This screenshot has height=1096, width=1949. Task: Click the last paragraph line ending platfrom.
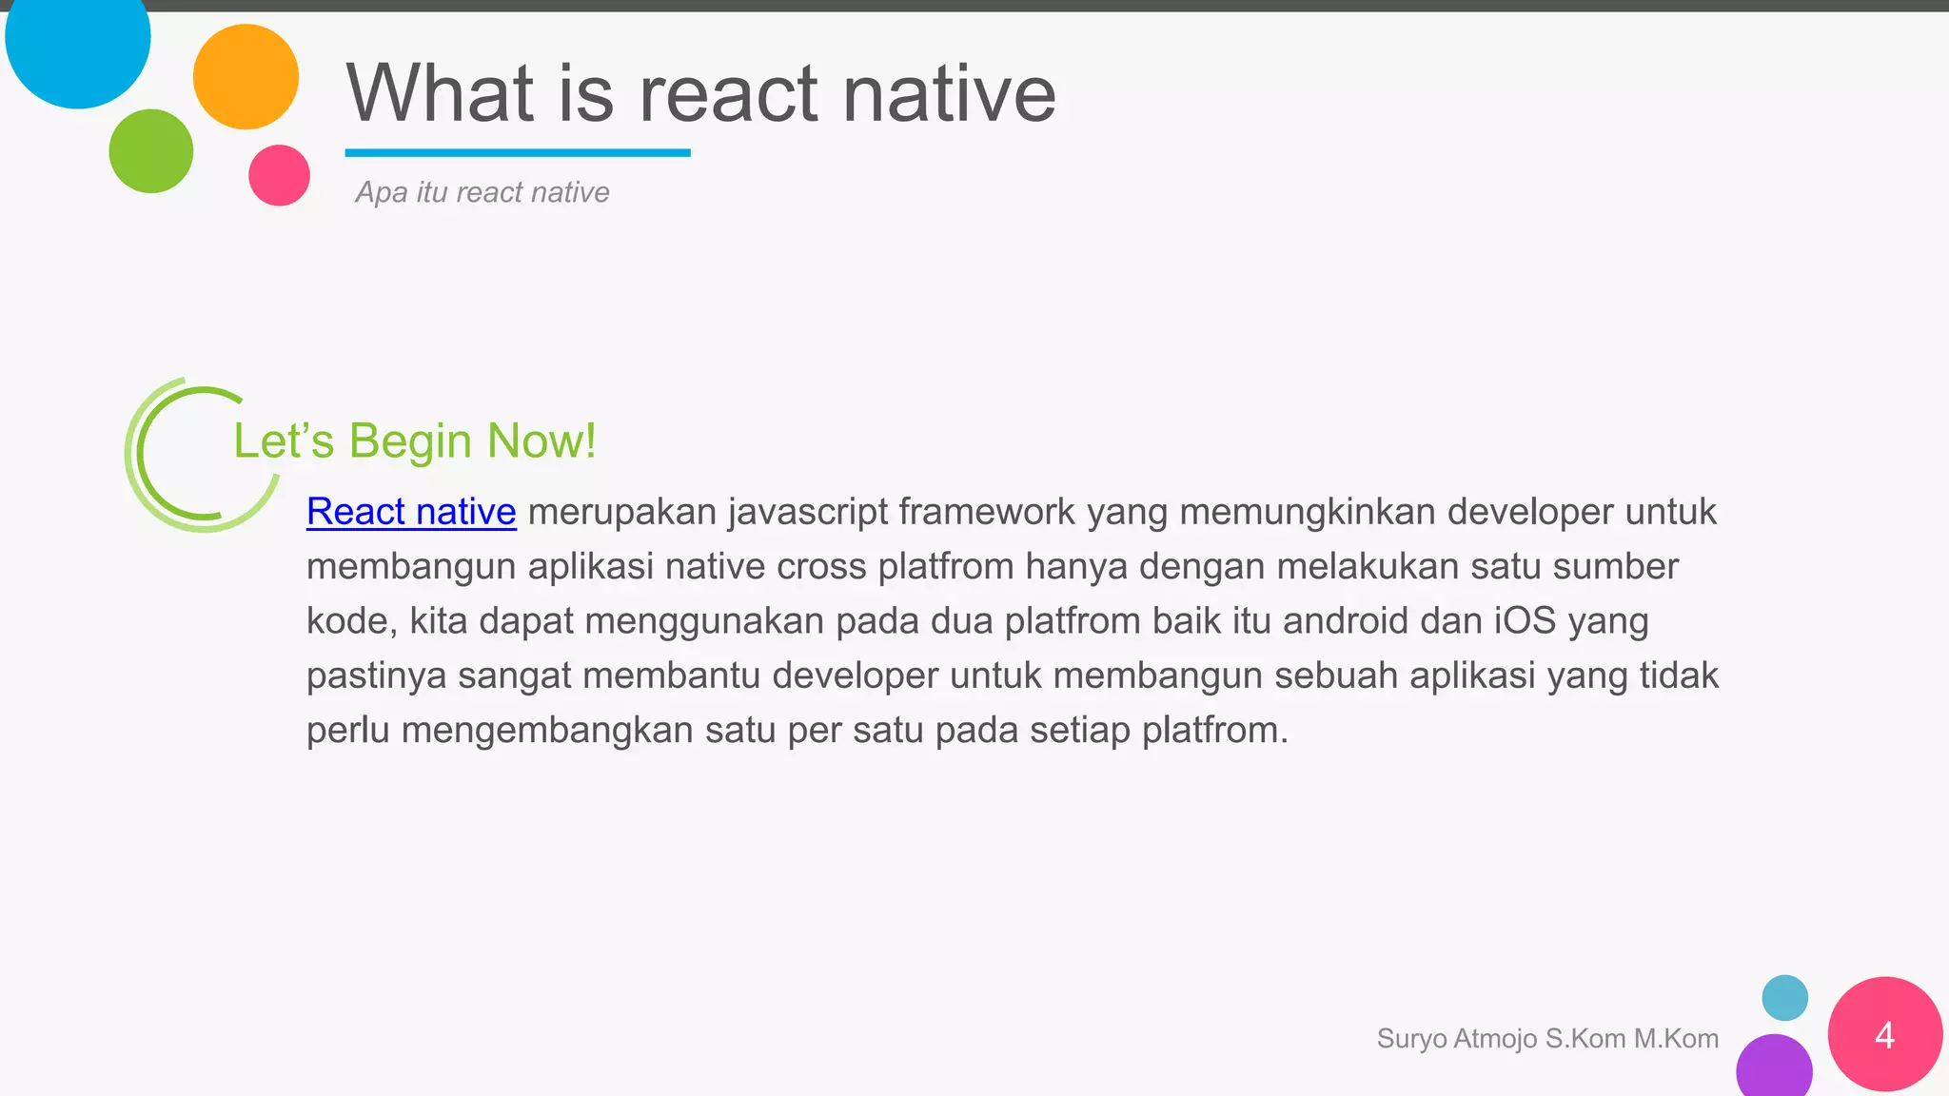pyautogui.click(x=797, y=731)
